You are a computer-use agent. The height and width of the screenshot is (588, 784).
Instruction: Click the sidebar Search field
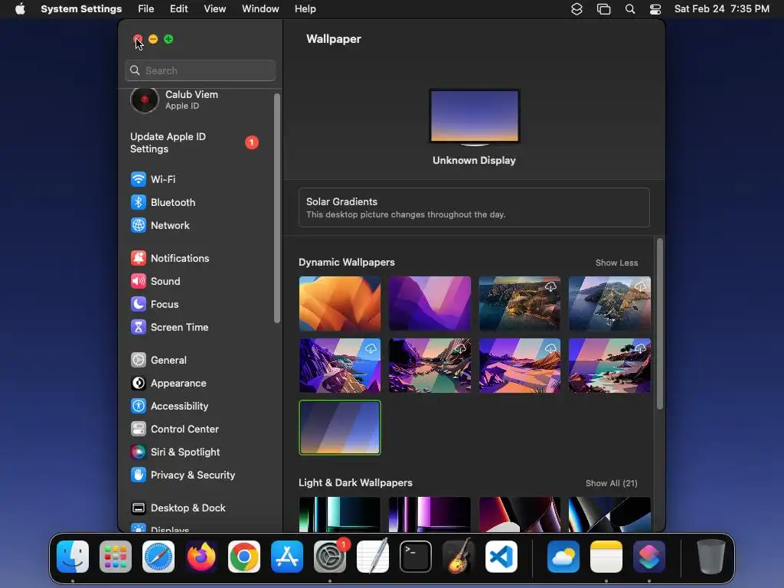(200, 70)
